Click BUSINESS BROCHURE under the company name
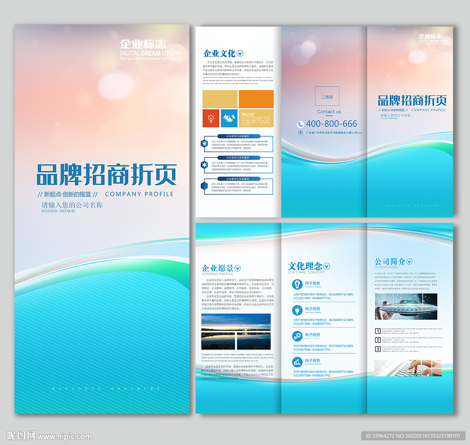470x445 pixels. point(58,211)
